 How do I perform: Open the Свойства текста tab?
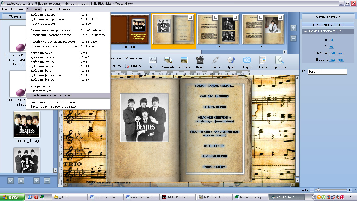click(328, 16)
